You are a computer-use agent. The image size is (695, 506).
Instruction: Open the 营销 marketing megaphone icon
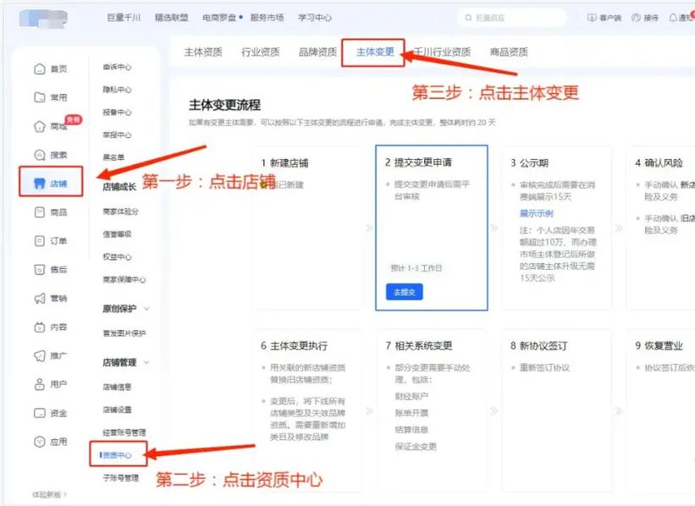[x=40, y=298]
